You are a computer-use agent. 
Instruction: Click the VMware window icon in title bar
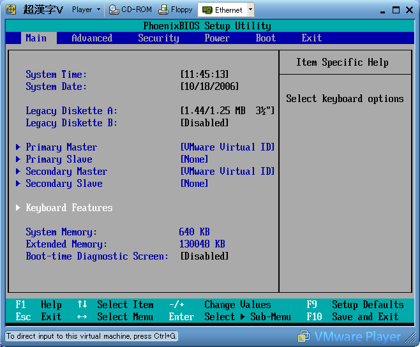tap(11, 10)
